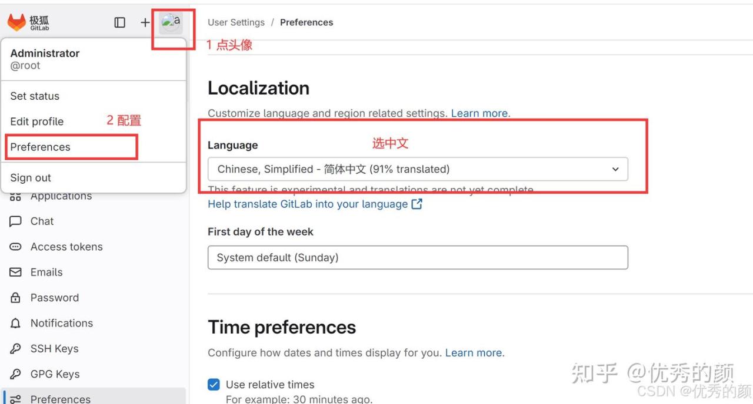Open the user avatar menu
Image resolution: width=753 pixels, height=404 pixels.
pyautogui.click(x=171, y=23)
